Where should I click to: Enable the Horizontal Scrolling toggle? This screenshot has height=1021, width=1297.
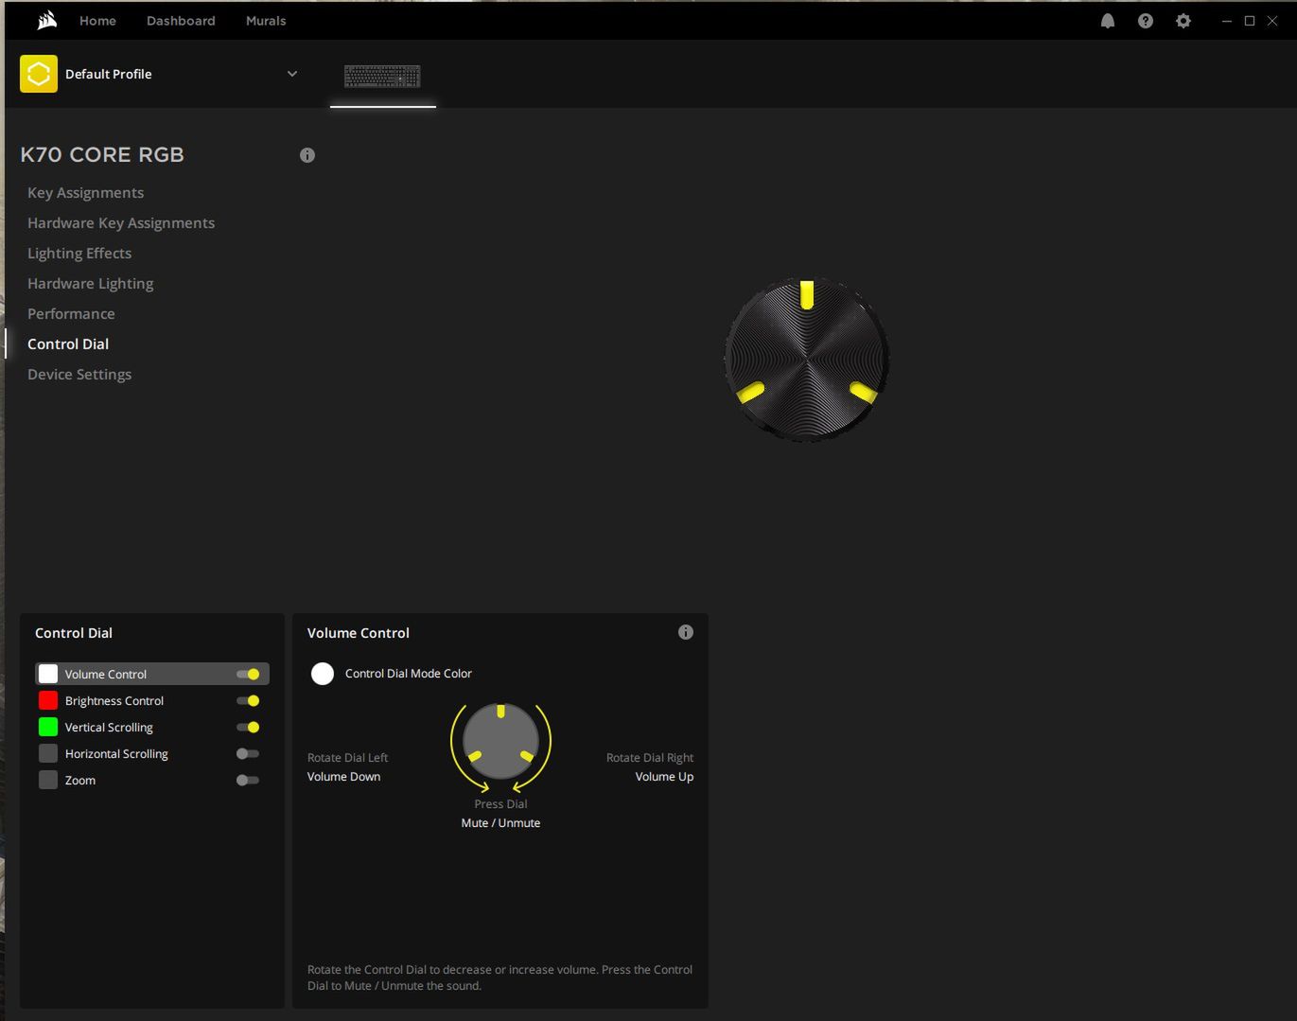[x=248, y=753]
